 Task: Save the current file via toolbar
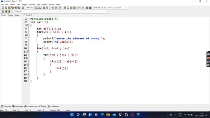tap(9, 8)
